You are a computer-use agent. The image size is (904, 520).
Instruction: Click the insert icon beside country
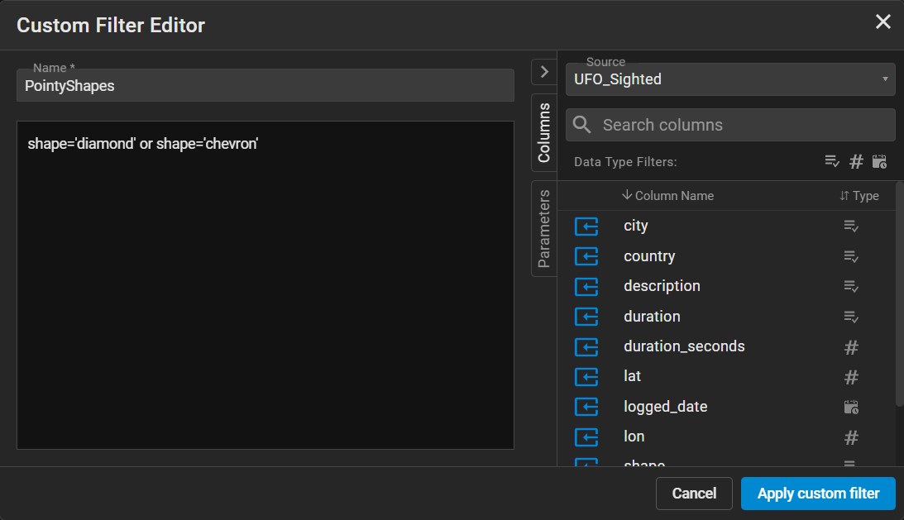(586, 256)
